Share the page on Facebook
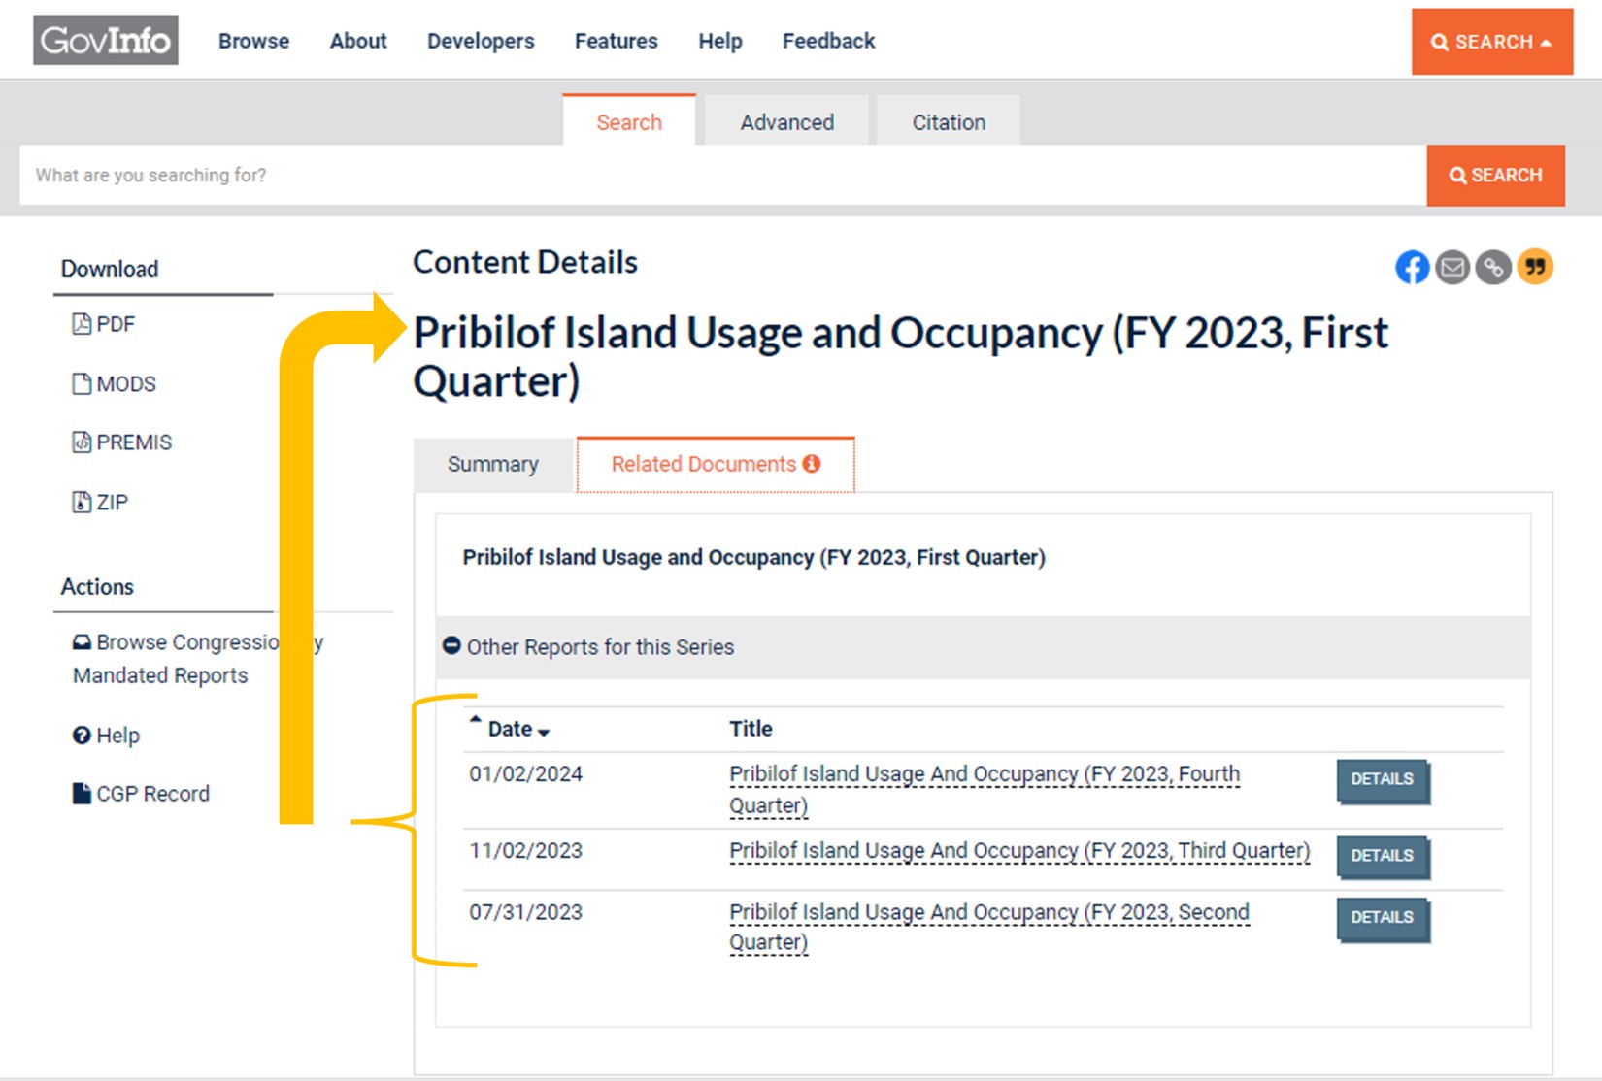The height and width of the screenshot is (1081, 1602). click(1413, 267)
